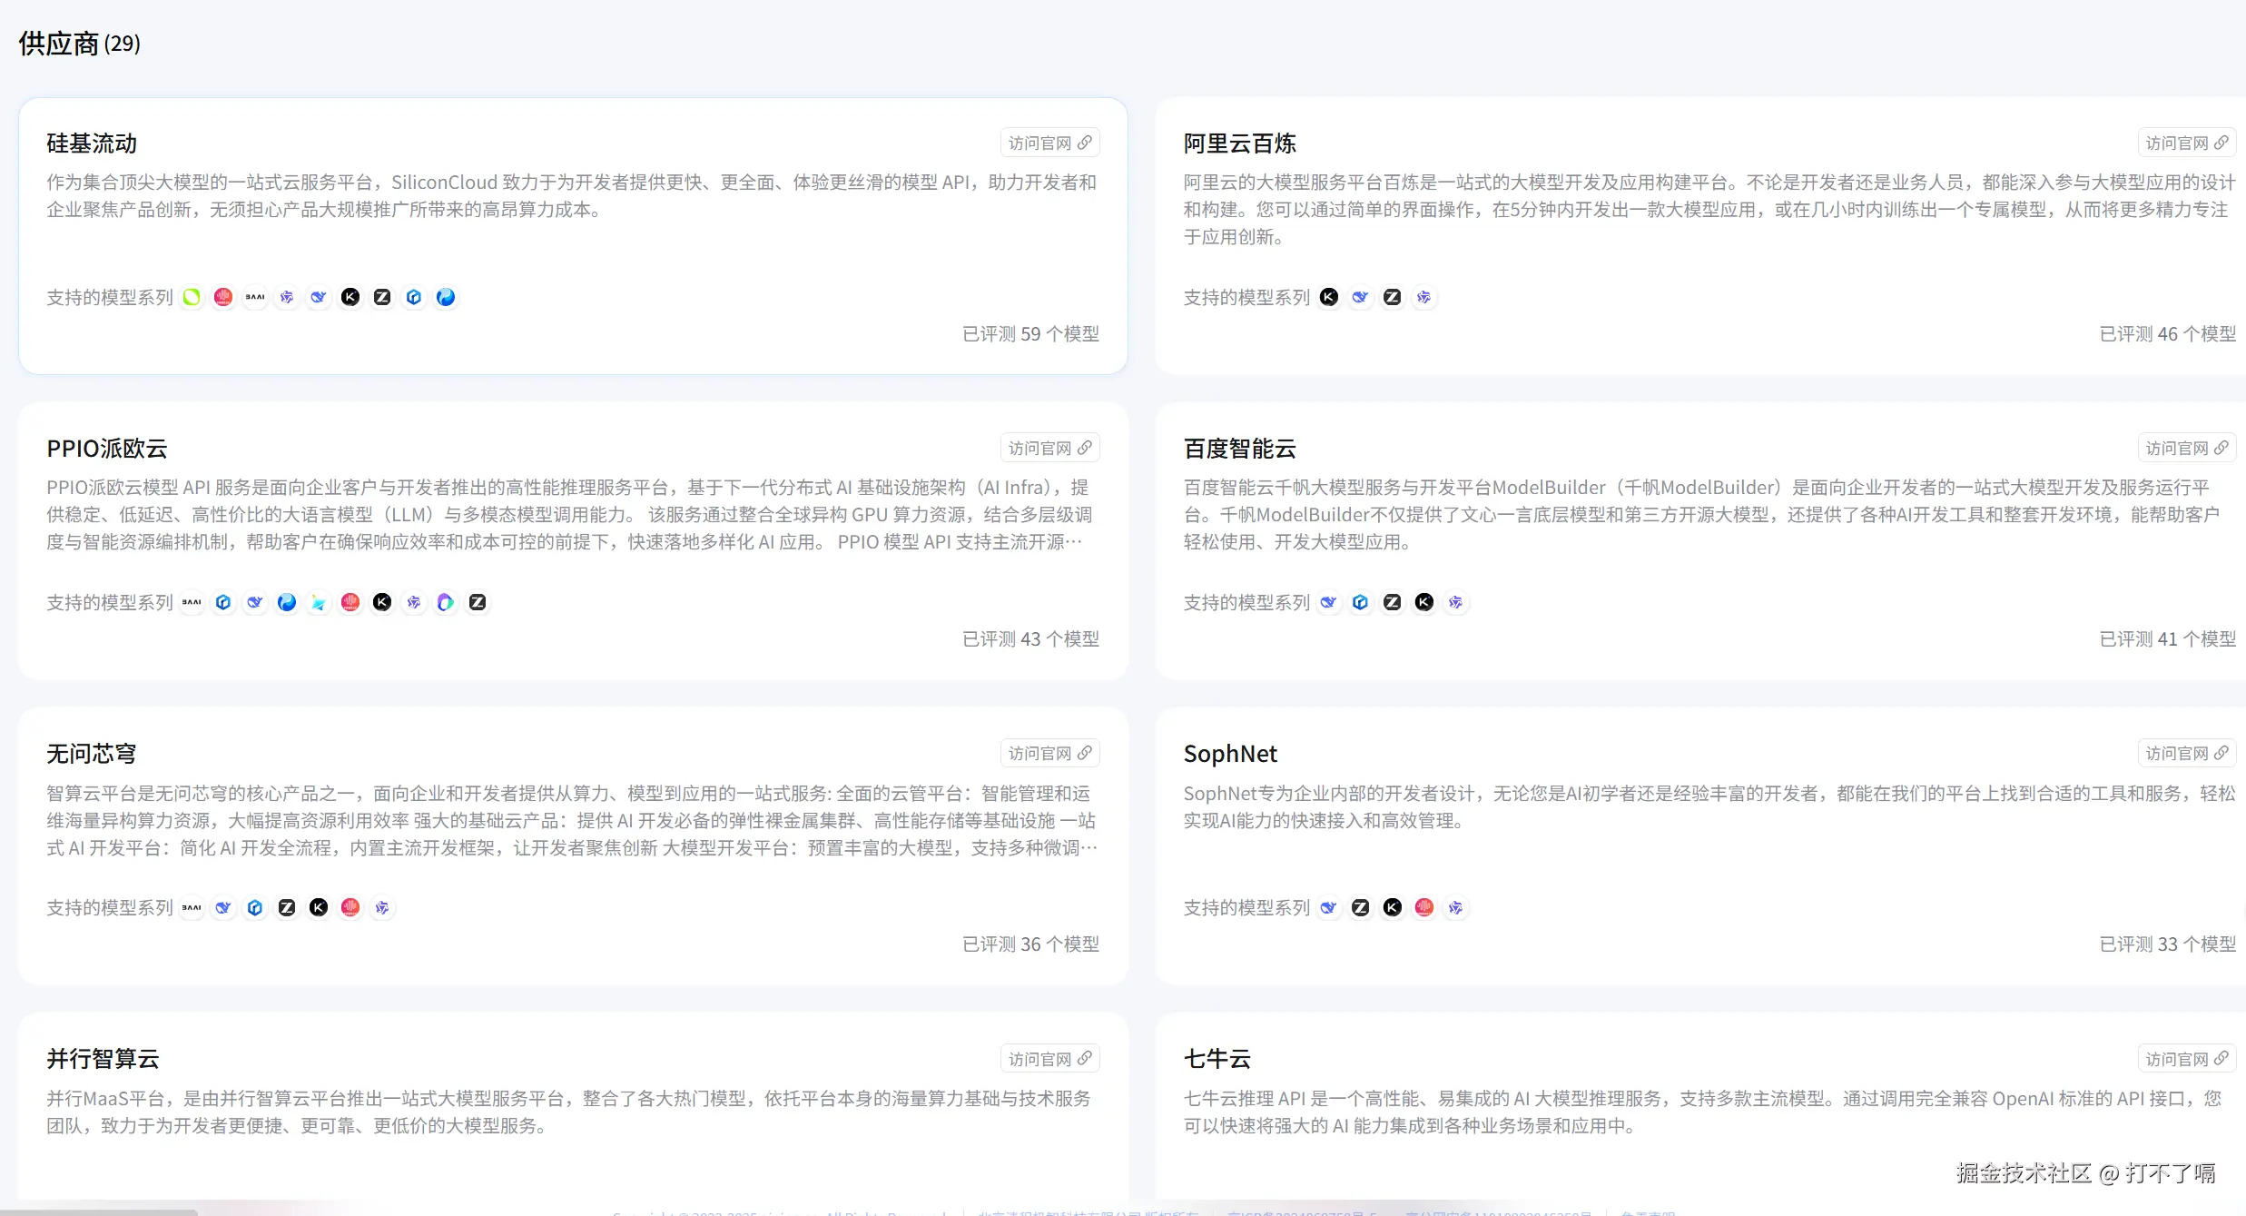Click the Kimi K icon in 阿里云百炼 card
The image size is (2246, 1216).
[x=1329, y=297]
